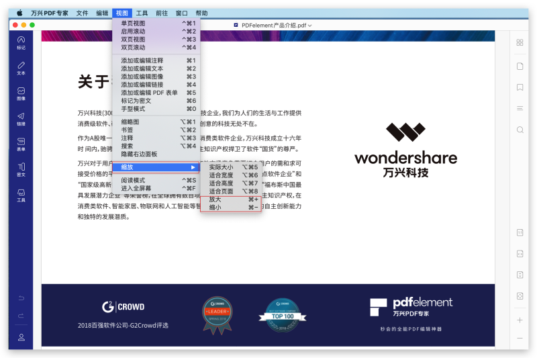Open the bookmark panel icon on right
This screenshot has width=537, height=358.
(x=520, y=87)
